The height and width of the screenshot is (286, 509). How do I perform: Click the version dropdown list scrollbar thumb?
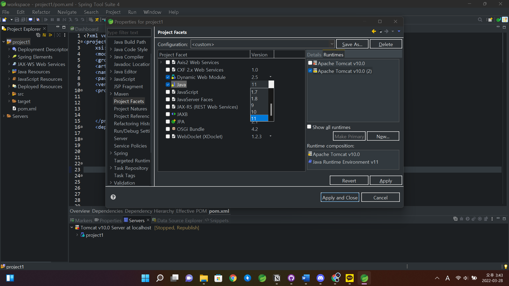click(x=271, y=109)
